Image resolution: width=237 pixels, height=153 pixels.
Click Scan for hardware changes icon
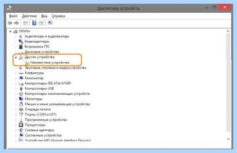(50, 23)
